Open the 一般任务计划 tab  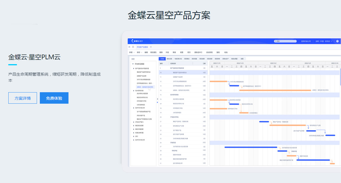pos(178,59)
